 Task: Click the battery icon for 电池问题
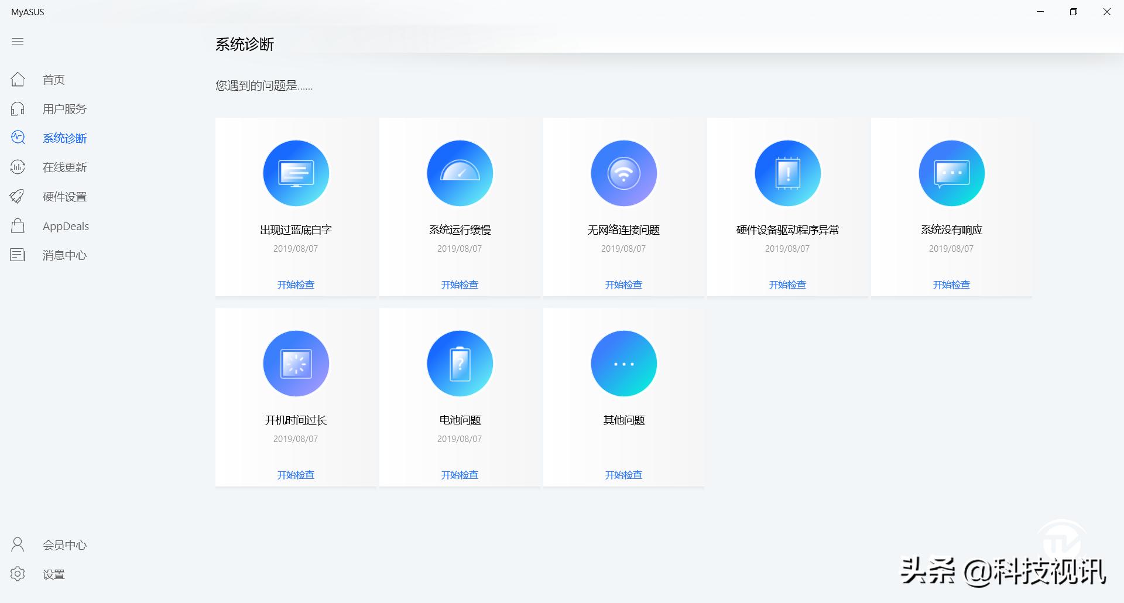pos(460,363)
